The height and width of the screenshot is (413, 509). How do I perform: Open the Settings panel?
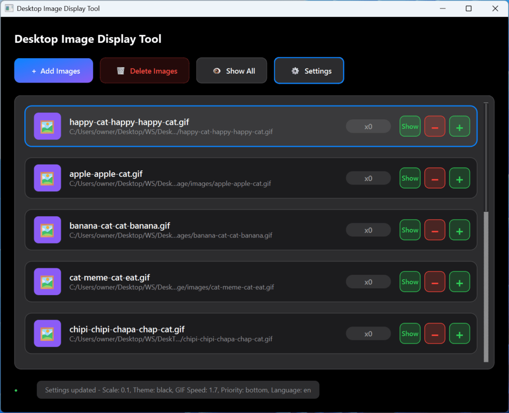(x=309, y=71)
